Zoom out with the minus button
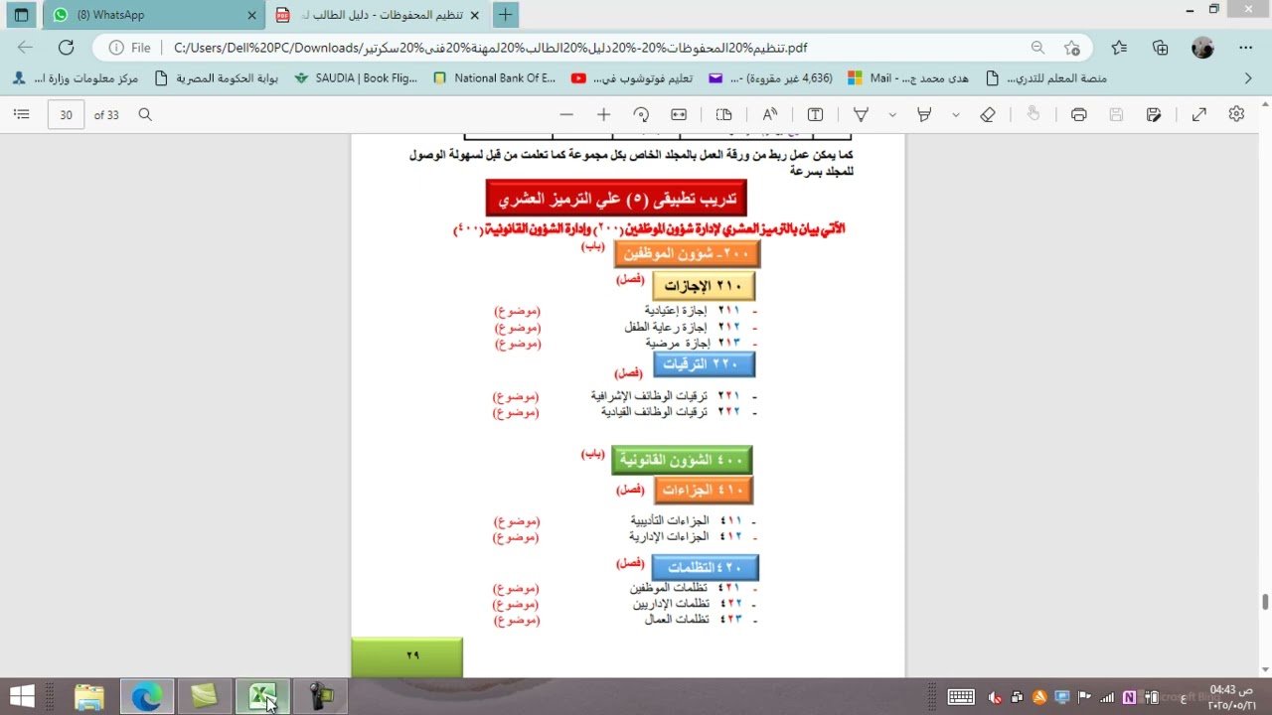 566,114
